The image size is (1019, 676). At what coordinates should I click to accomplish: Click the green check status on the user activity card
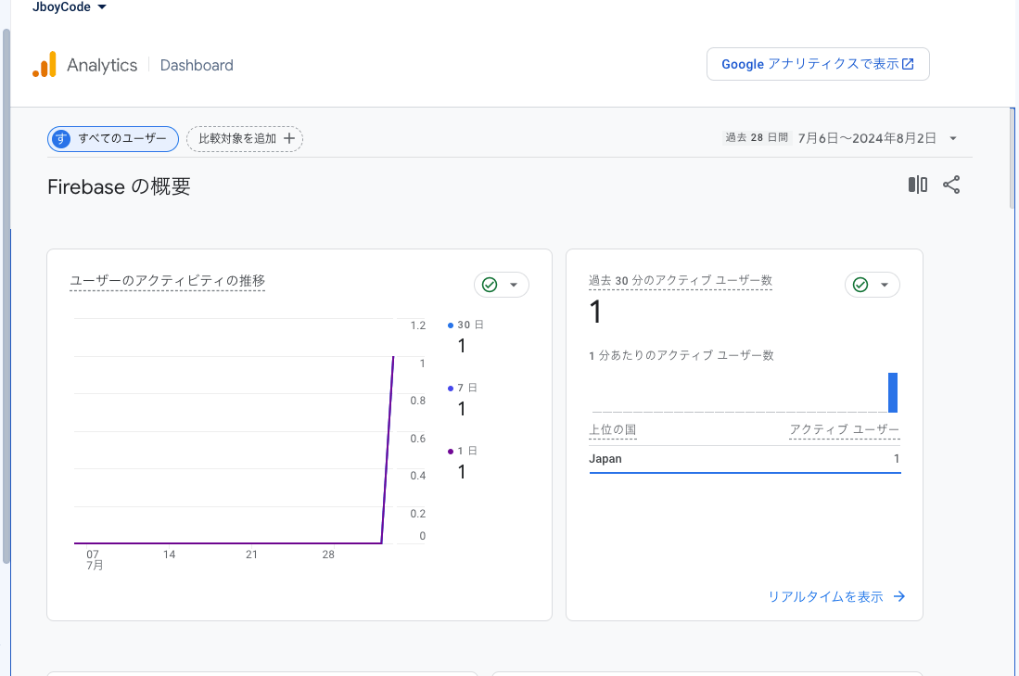pos(490,285)
